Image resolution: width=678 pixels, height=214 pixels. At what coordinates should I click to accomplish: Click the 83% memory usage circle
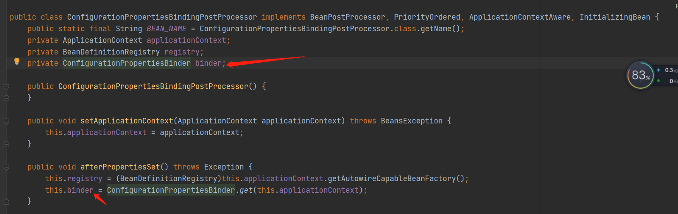pyautogui.click(x=640, y=75)
